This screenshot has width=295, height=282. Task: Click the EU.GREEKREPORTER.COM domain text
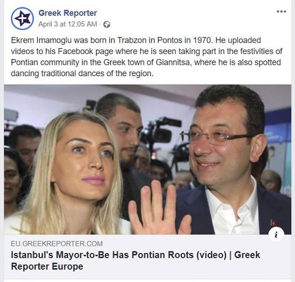(57, 244)
